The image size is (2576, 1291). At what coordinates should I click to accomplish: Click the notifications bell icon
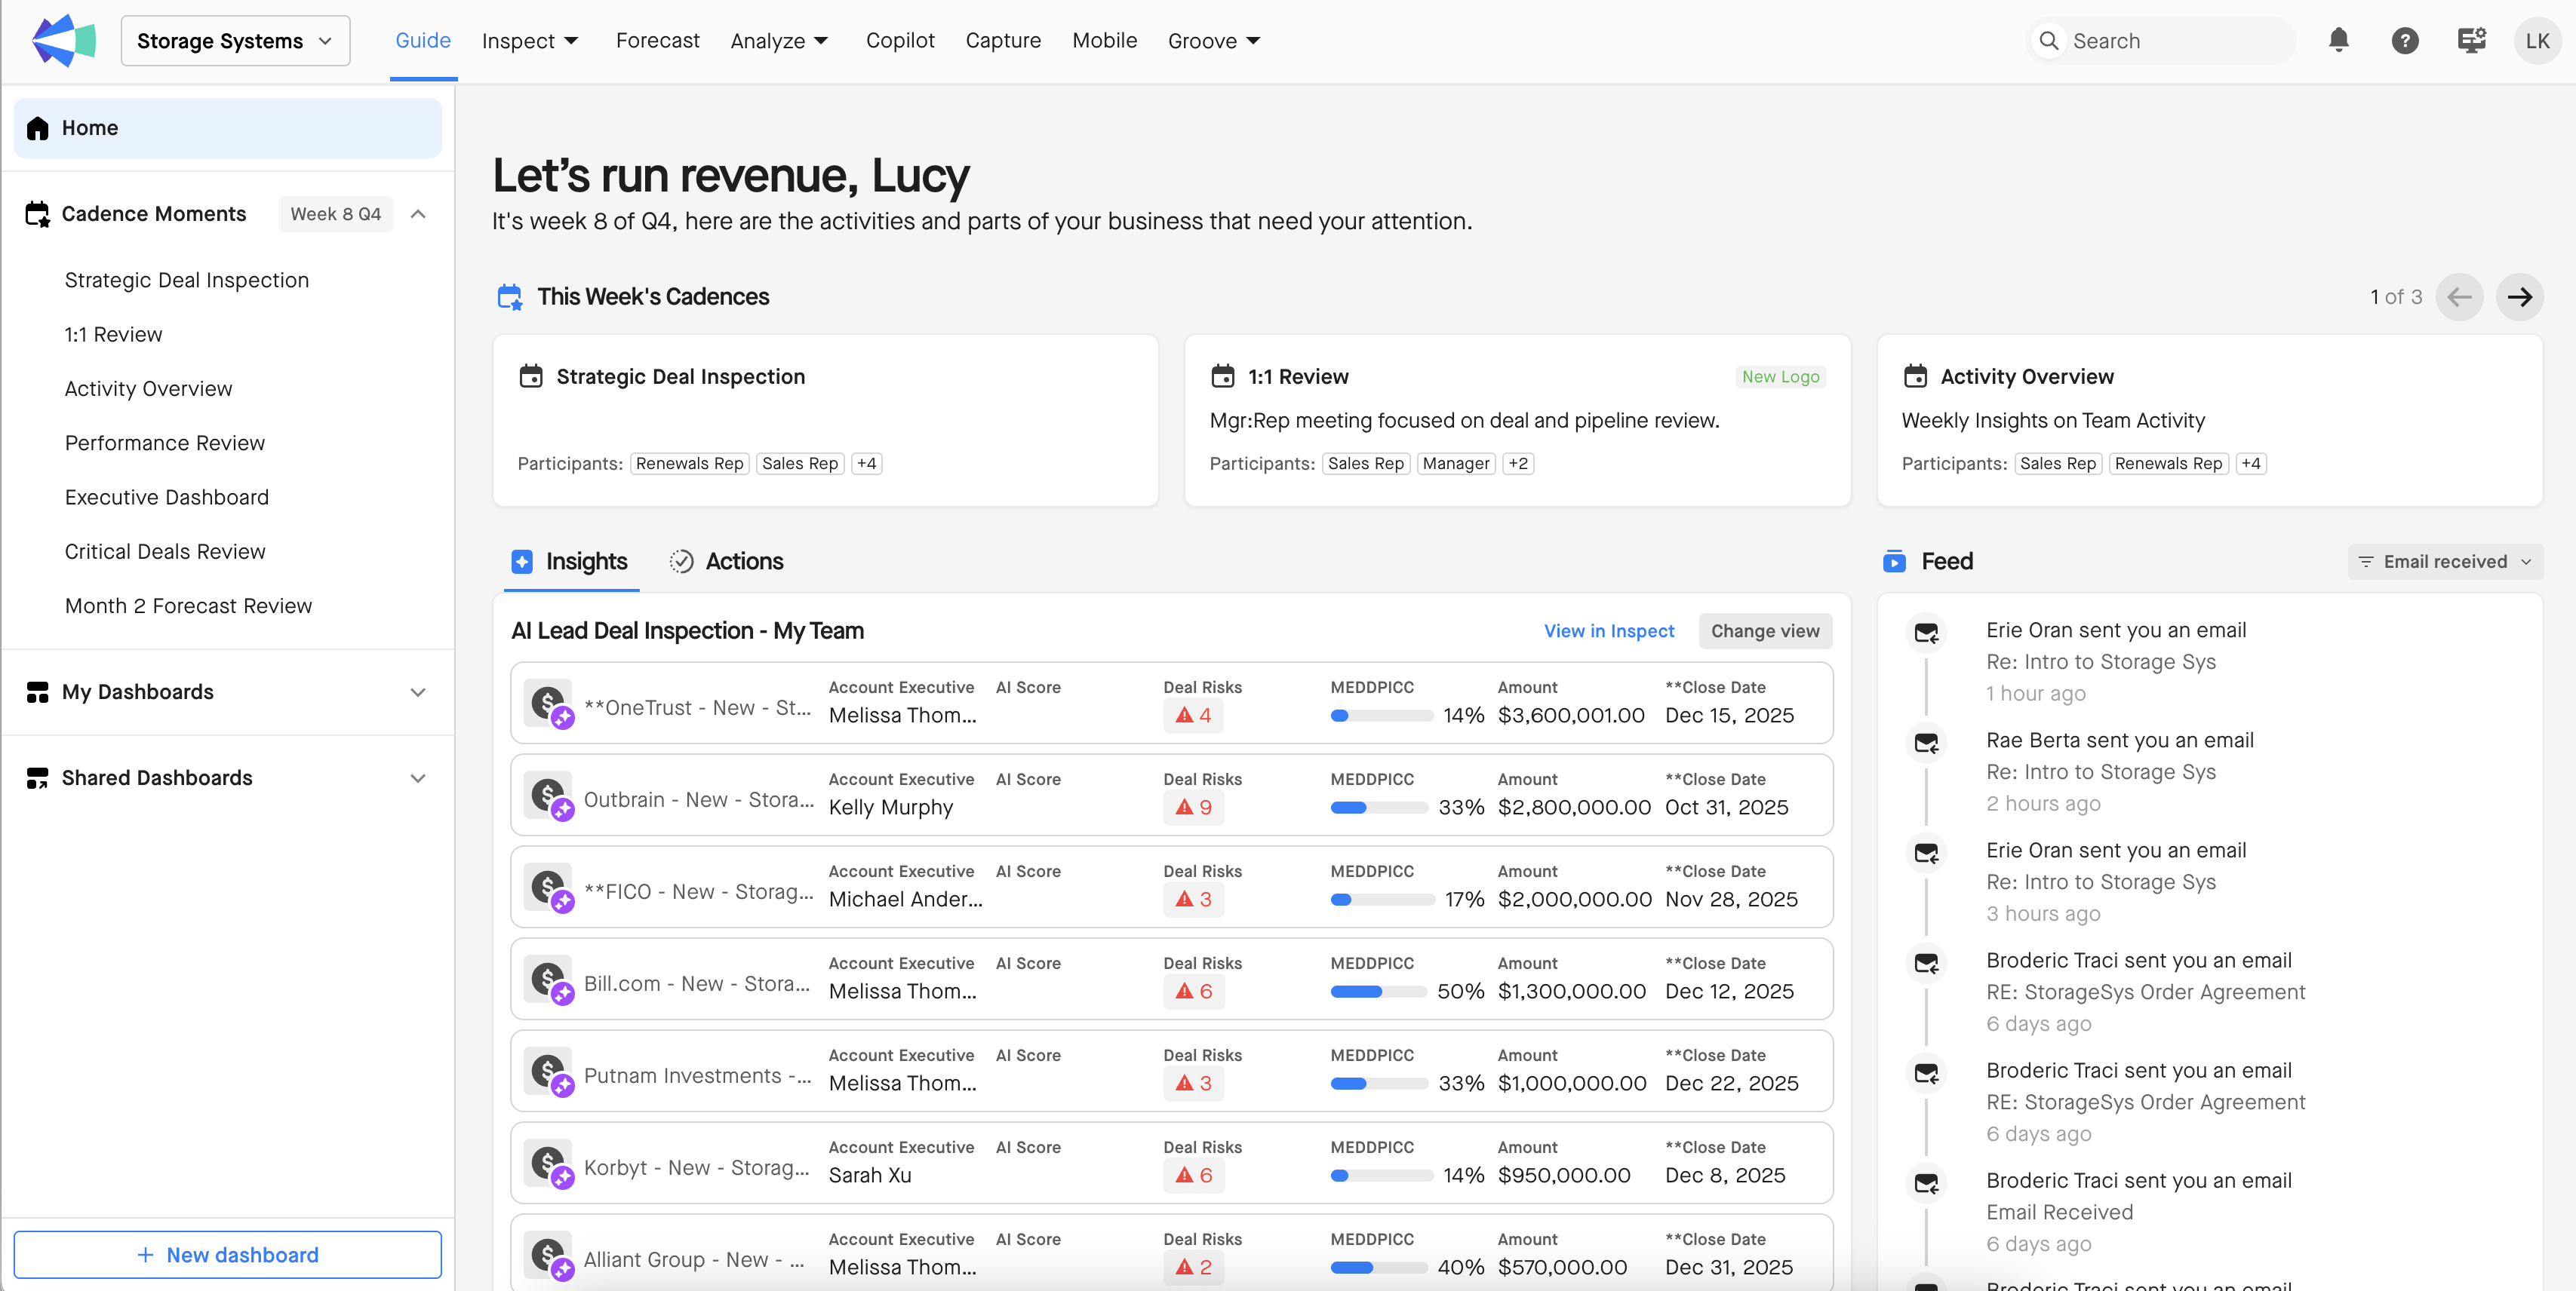[2338, 40]
